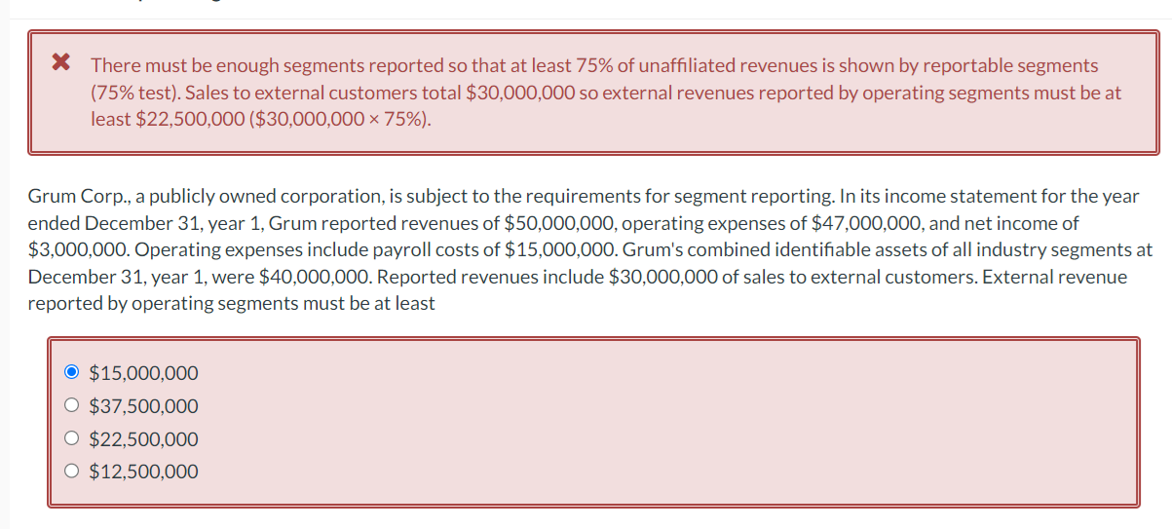Click the red X incorrect-answer icon

[x=61, y=64]
